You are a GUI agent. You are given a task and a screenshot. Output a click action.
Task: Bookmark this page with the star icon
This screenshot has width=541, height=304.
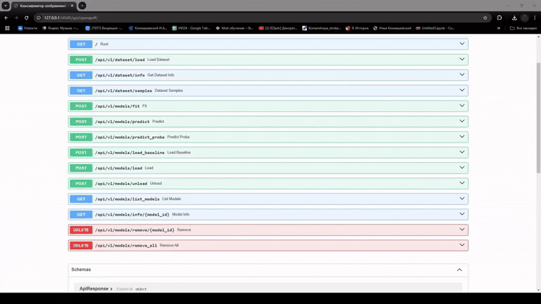(x=485, y=18)
